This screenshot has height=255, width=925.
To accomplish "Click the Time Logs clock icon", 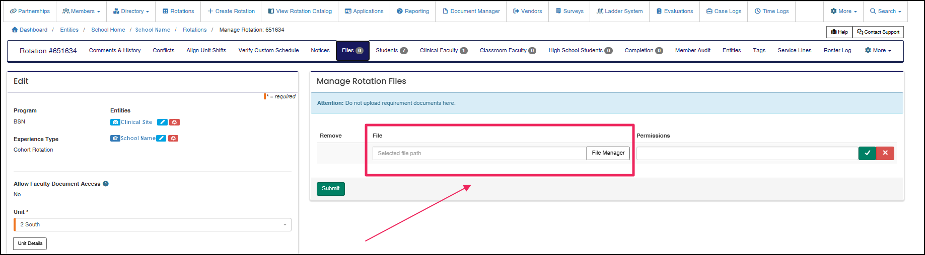I will [757, 11].
